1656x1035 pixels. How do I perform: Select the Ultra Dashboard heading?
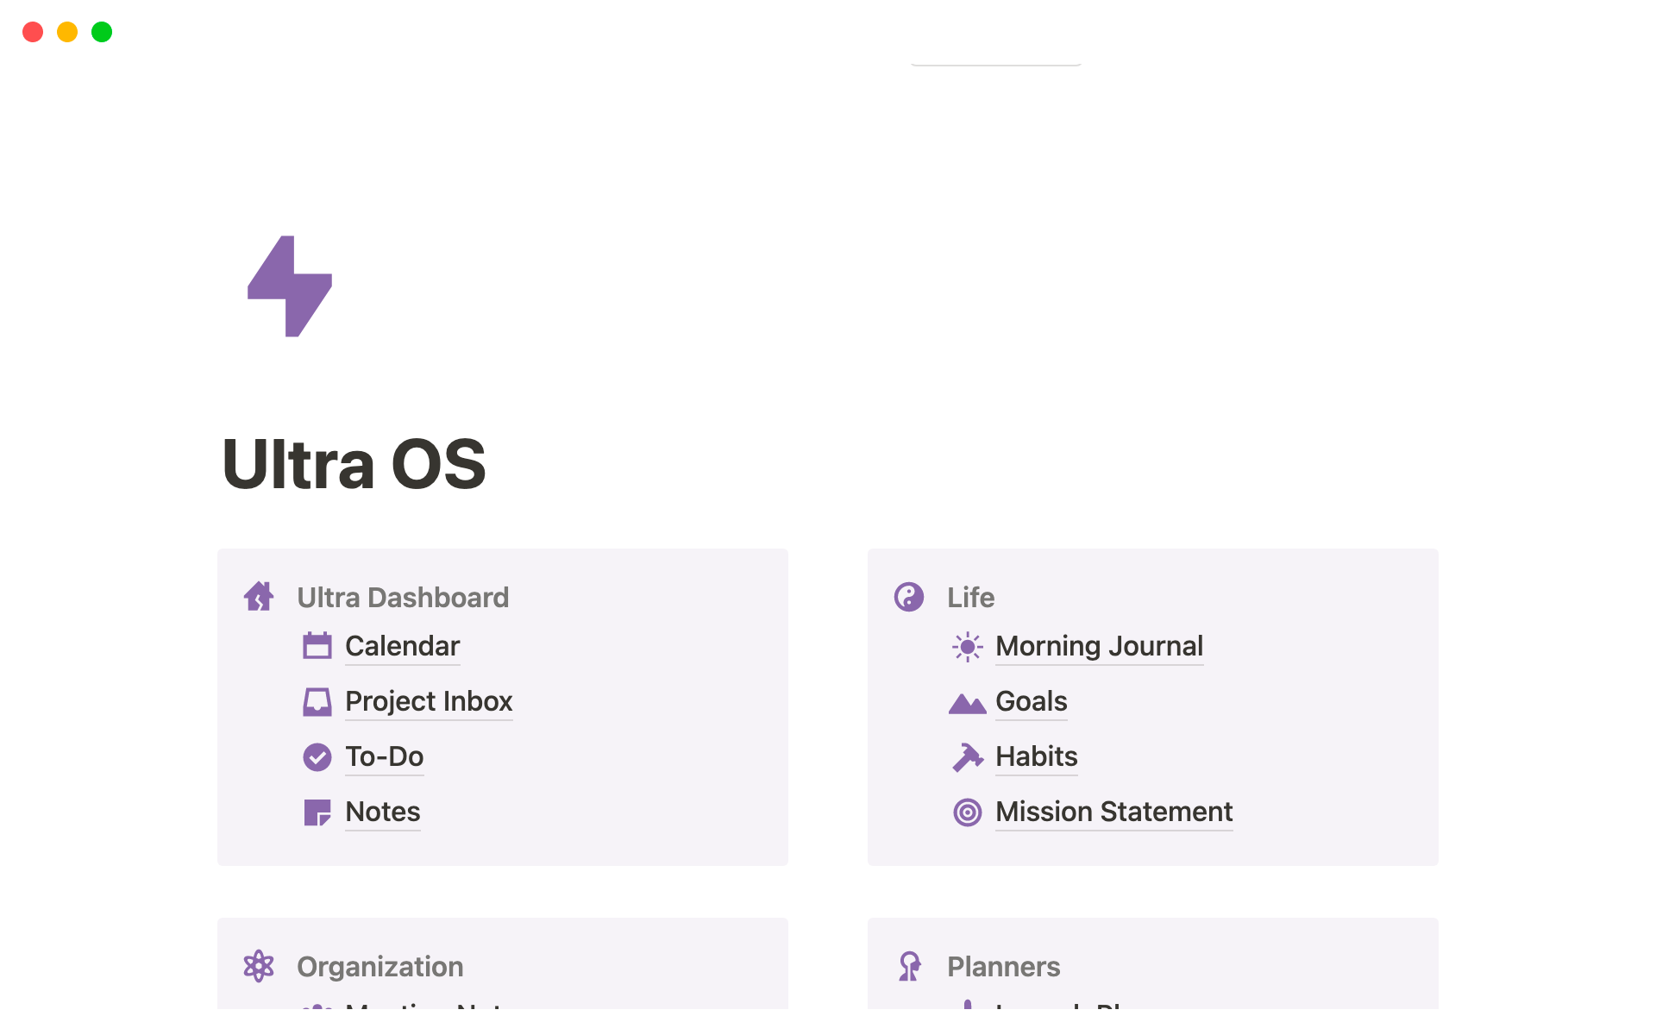click(x=403, y=597)
